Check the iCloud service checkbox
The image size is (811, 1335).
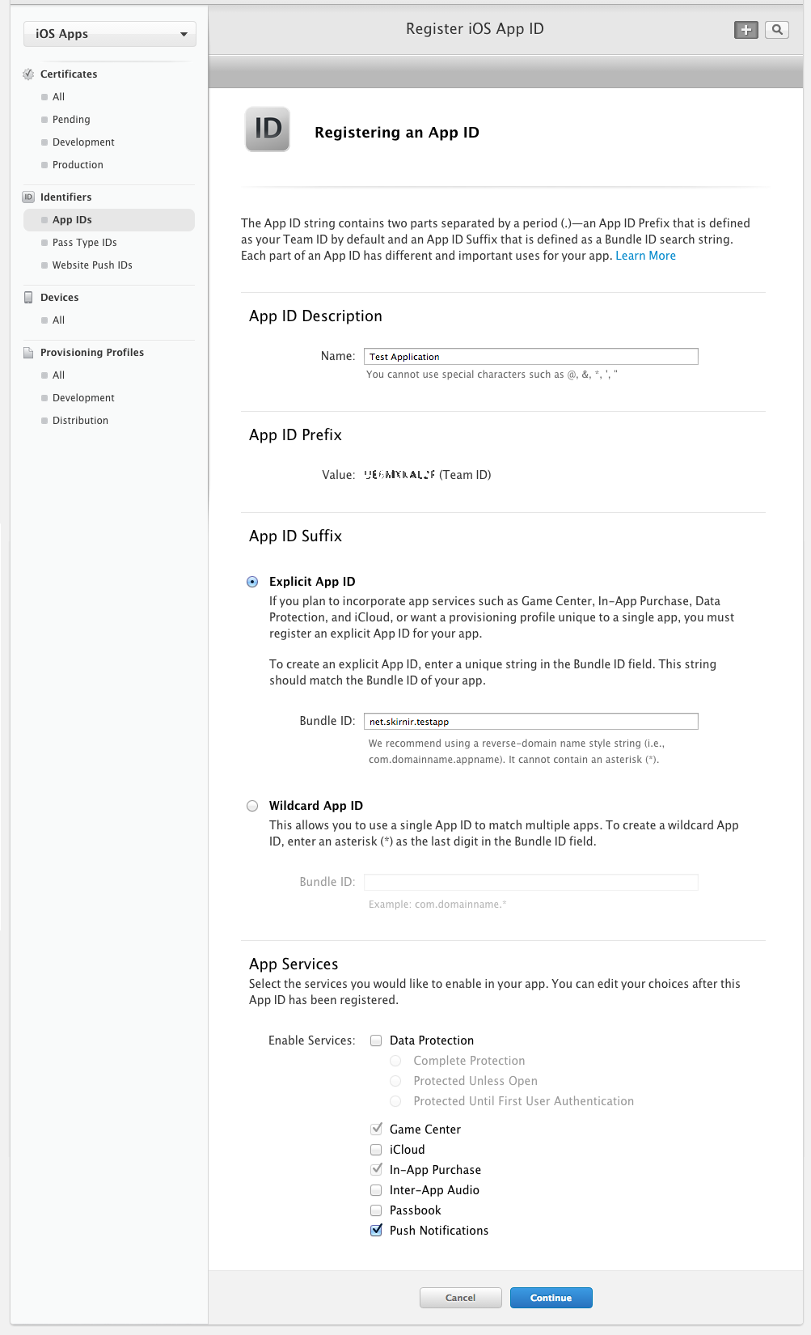click(x=376, y=1150)
